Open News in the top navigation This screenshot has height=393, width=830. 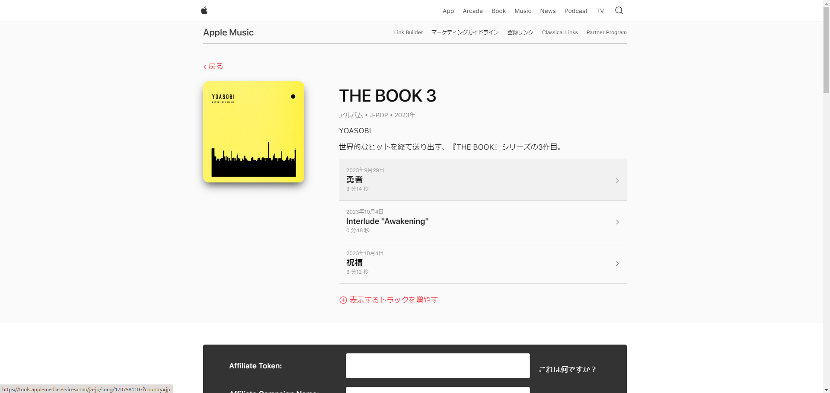point(548,11)
